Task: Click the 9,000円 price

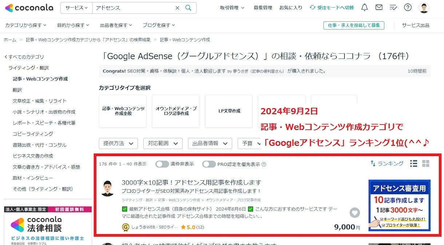Action: click(x=347, y=227)
